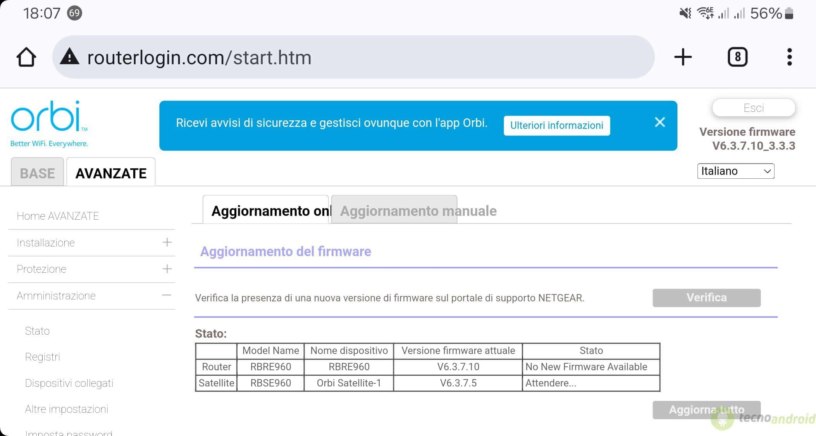Image resolution: width=816 pixels, height=436 pixels.
Task: Click the Satellite row label
Action: point(217,383)
